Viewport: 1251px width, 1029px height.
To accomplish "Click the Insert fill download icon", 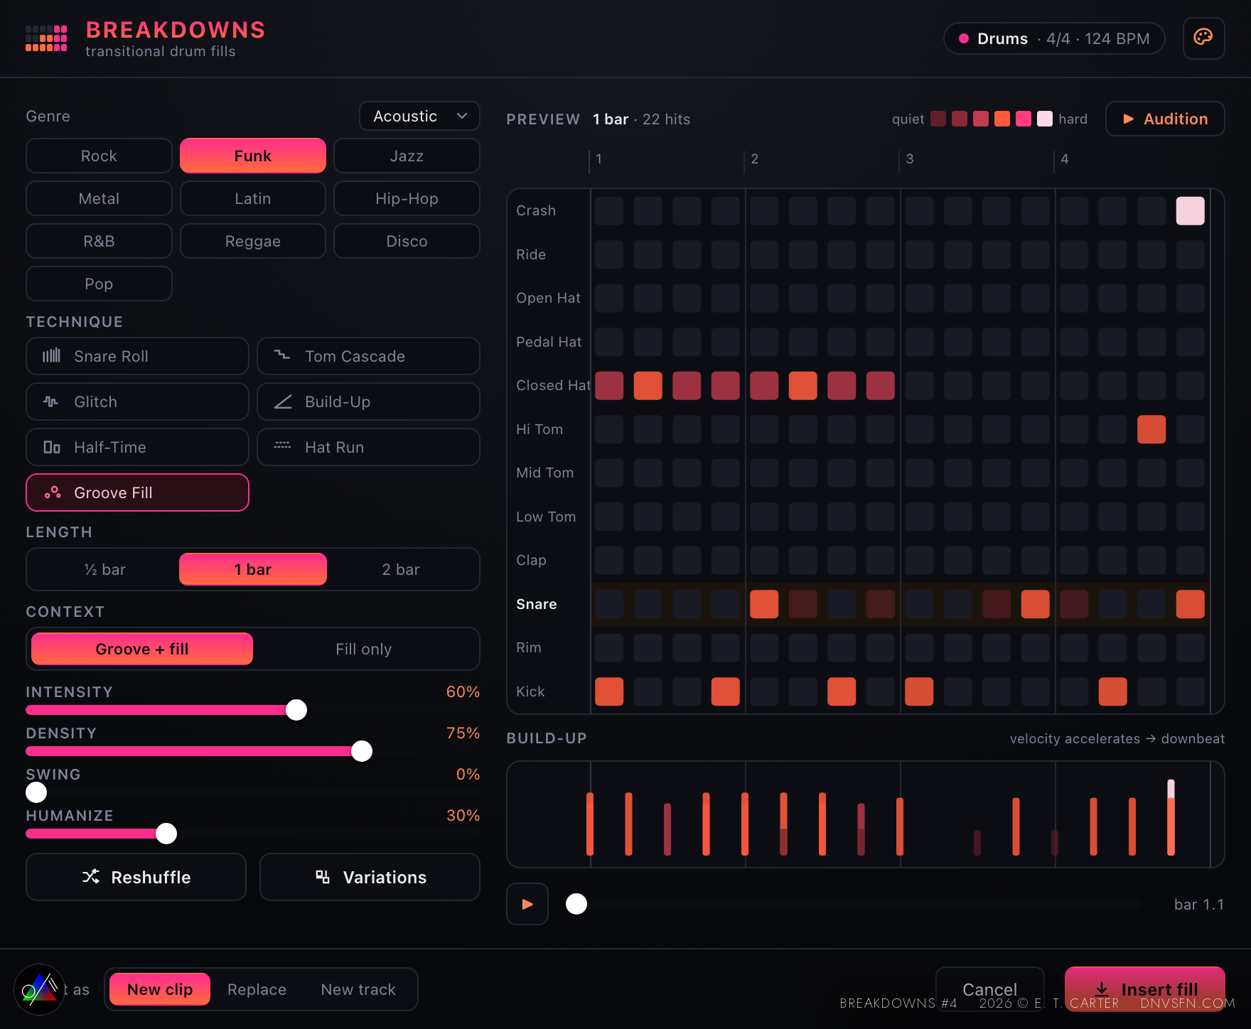I will tap(1102, 988).
